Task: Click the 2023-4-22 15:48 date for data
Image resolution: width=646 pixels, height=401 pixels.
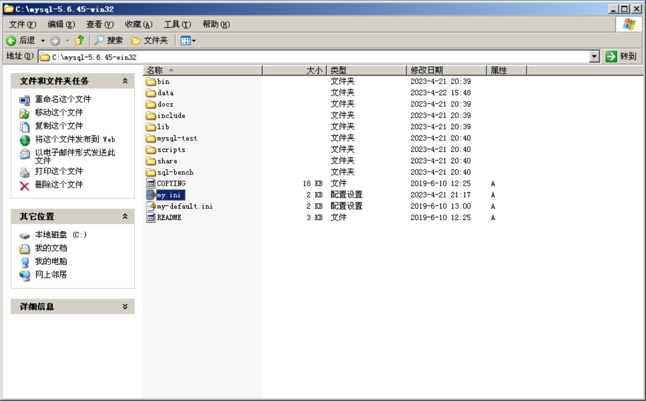Action: coord(441,93)
